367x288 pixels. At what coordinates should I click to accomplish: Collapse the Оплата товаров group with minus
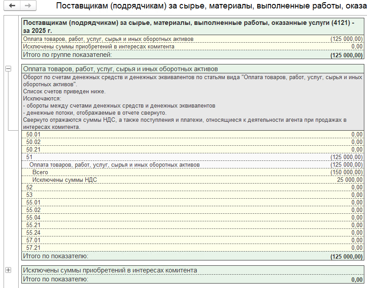(x=8, y=69)
